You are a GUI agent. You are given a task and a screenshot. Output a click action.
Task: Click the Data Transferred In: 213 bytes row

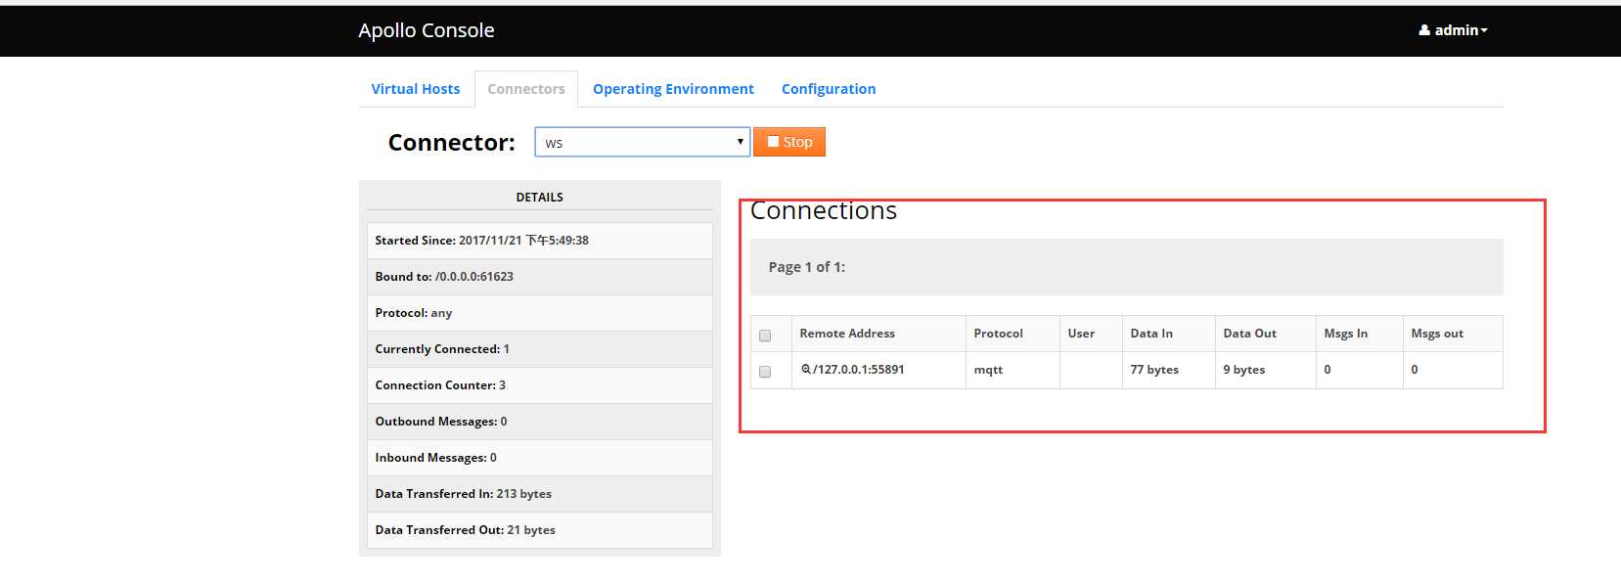tap(539, 494)
